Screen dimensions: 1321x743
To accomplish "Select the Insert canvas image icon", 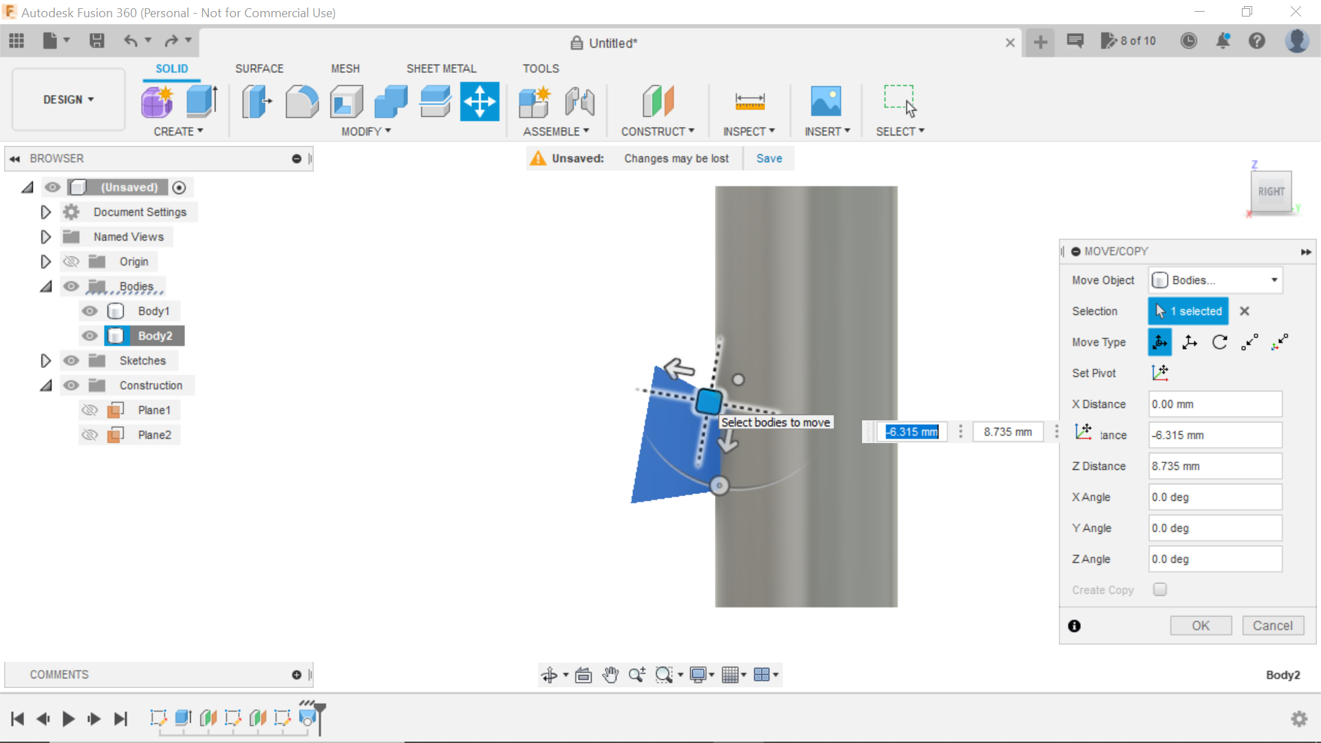I will pyautogui.click(x=826, y=100).
